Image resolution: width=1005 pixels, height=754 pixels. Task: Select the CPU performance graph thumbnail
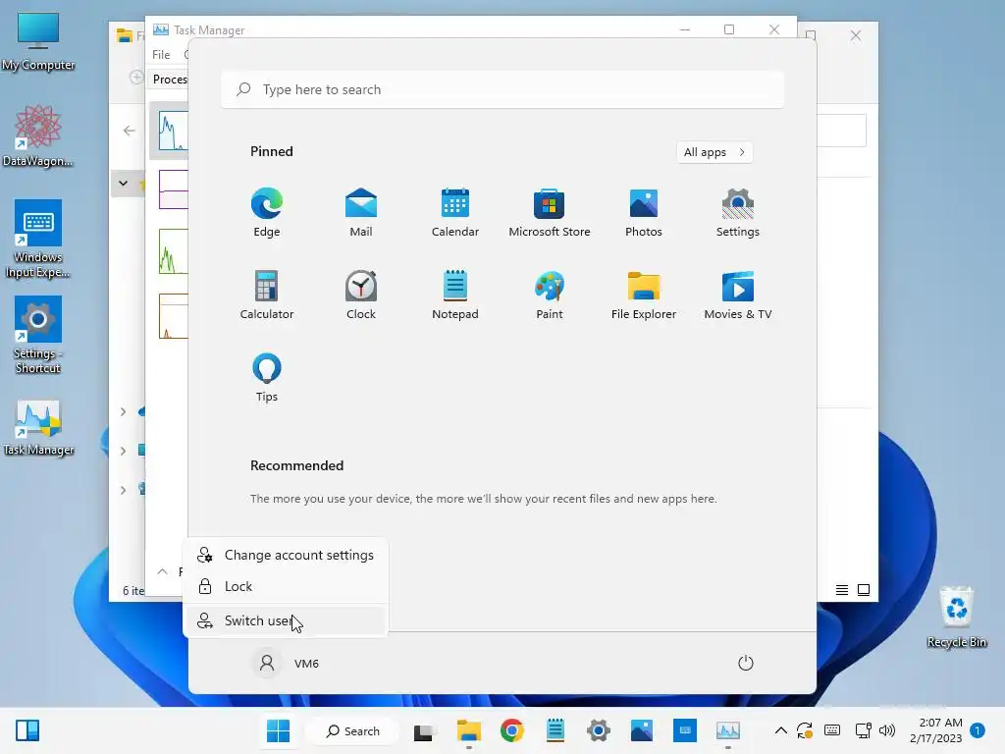click(x=173, y=131)
